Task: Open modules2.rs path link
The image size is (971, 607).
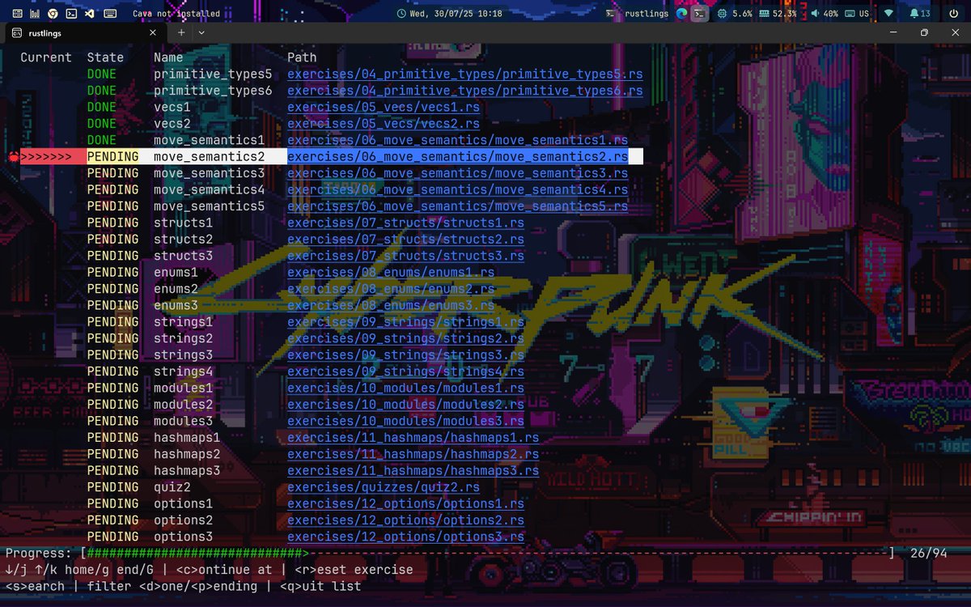Action: click(x=405, y=405)
